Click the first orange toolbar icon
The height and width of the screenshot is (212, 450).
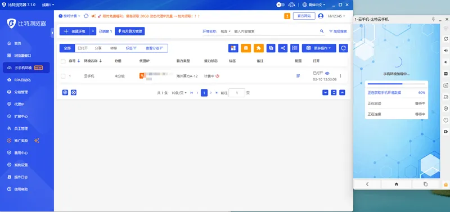tap(246, 48)
